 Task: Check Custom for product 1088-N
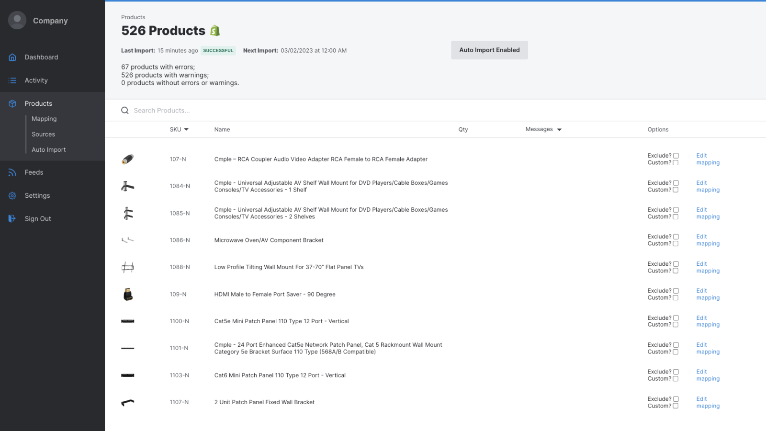[676, 271]
